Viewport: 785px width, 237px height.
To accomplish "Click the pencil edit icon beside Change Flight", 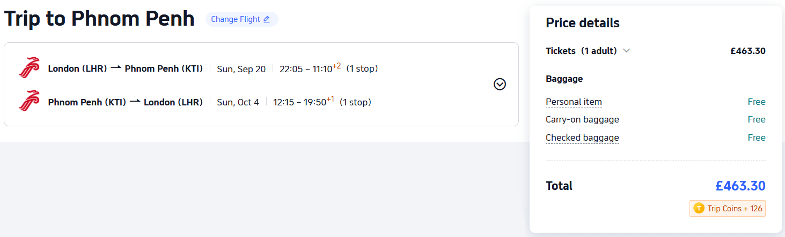I will pyautogui.click(x=267, y=19).
